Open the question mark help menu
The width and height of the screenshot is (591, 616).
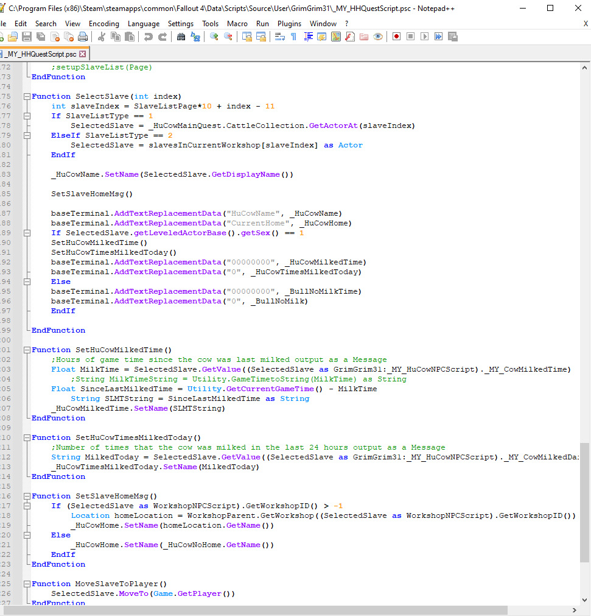pos(346,24)
